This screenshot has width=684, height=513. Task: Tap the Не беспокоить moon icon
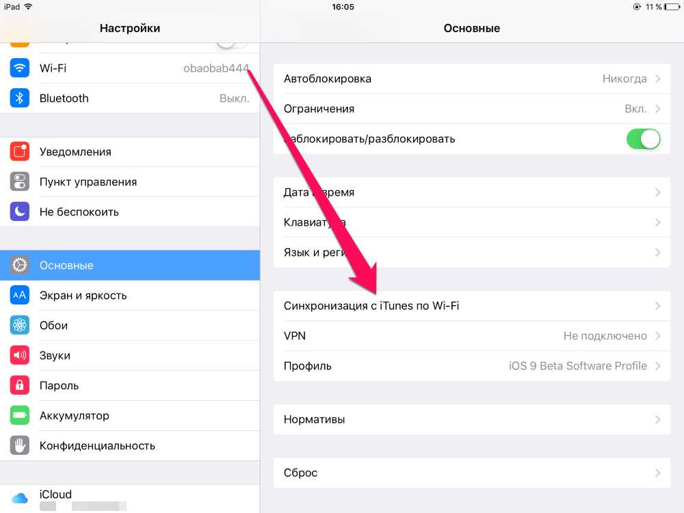point(20,211)
